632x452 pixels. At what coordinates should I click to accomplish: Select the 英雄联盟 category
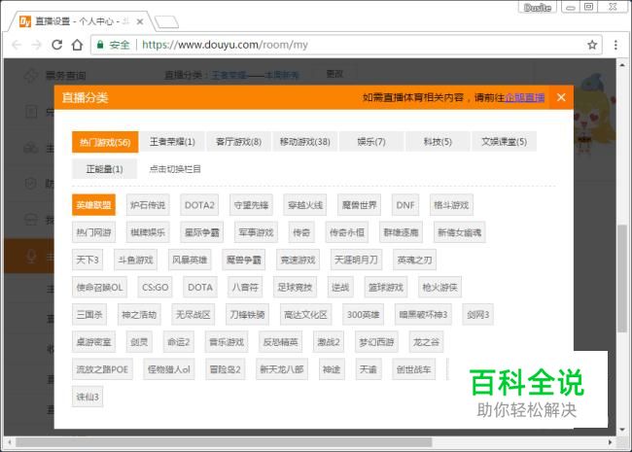(x=93, y=205)
